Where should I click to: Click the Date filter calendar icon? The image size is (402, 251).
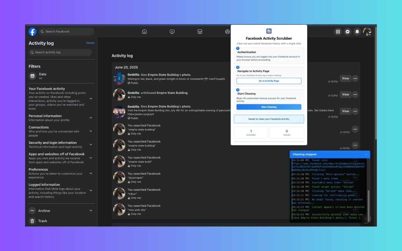tap(32, 76)
